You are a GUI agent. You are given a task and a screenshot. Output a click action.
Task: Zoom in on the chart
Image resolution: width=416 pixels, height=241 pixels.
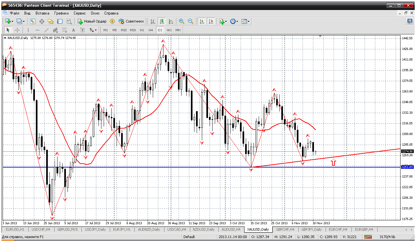click(182, 21)
